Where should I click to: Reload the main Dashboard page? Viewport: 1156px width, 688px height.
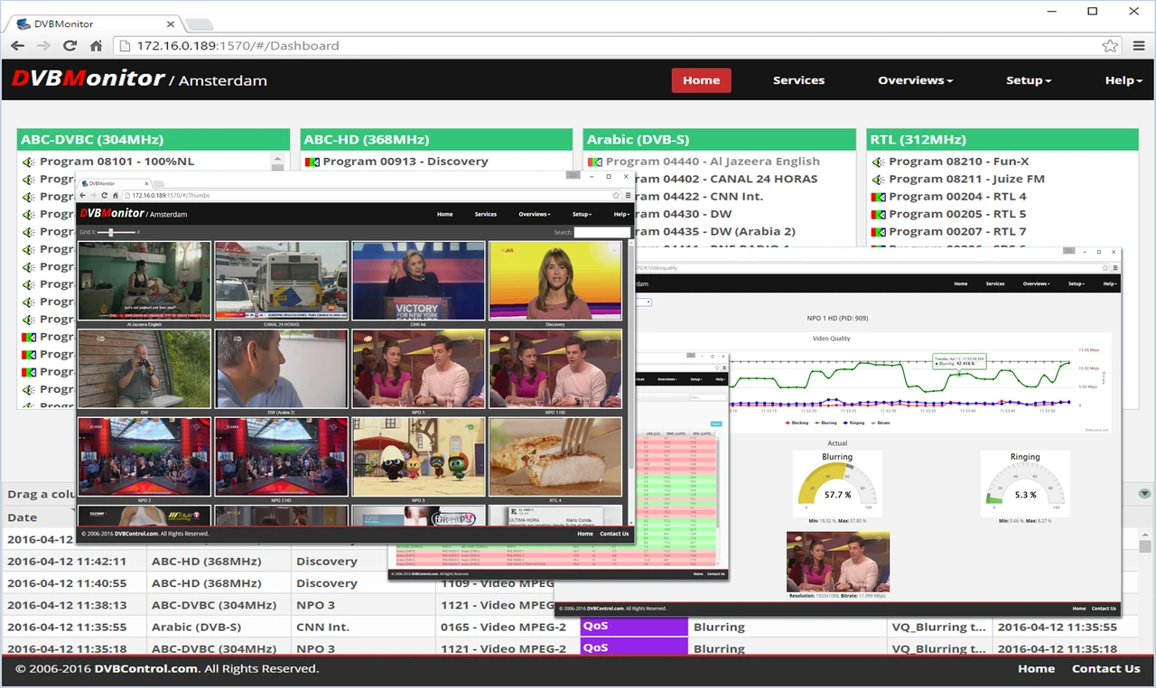click(70, 46)
